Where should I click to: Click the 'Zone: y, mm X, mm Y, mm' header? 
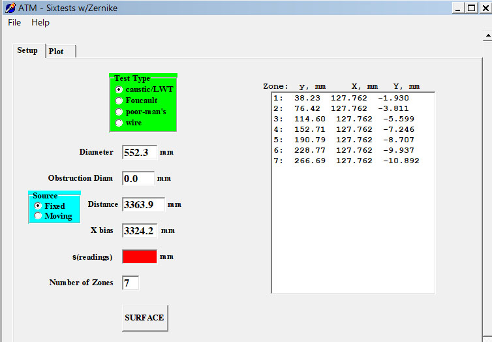tap(341, 86)
